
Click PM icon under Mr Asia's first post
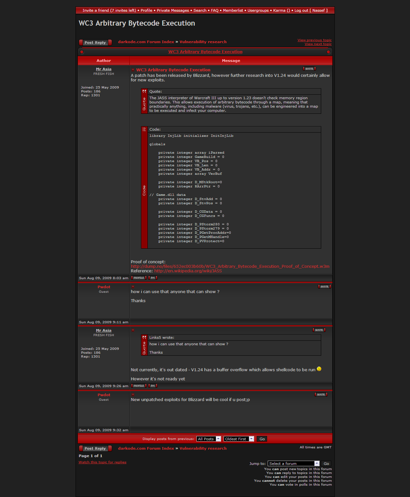(153, 278)
